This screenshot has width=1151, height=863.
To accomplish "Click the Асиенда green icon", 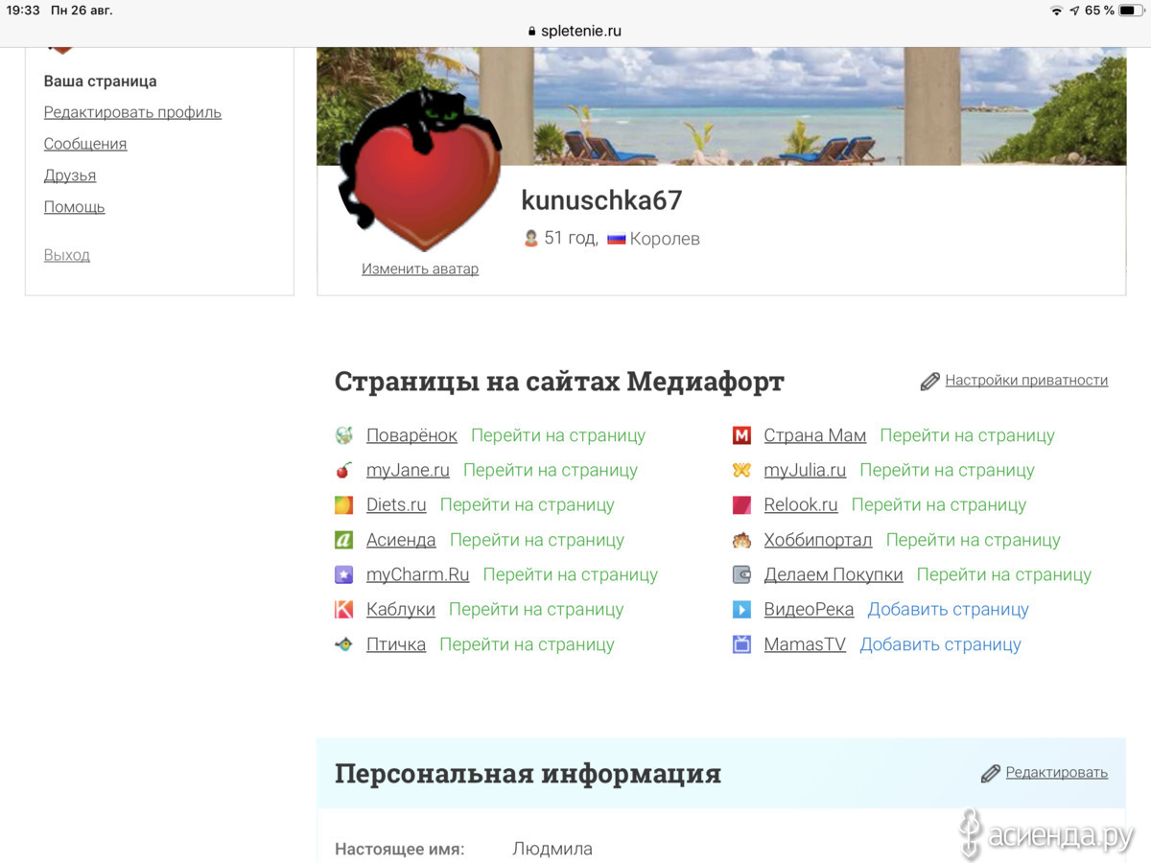I will pos(343,540).
